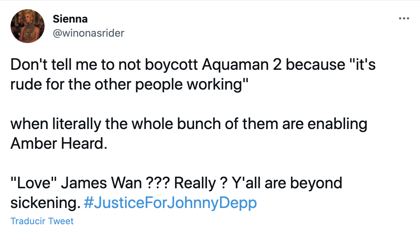Click the @winonasrider handle

tap(88, 33)
